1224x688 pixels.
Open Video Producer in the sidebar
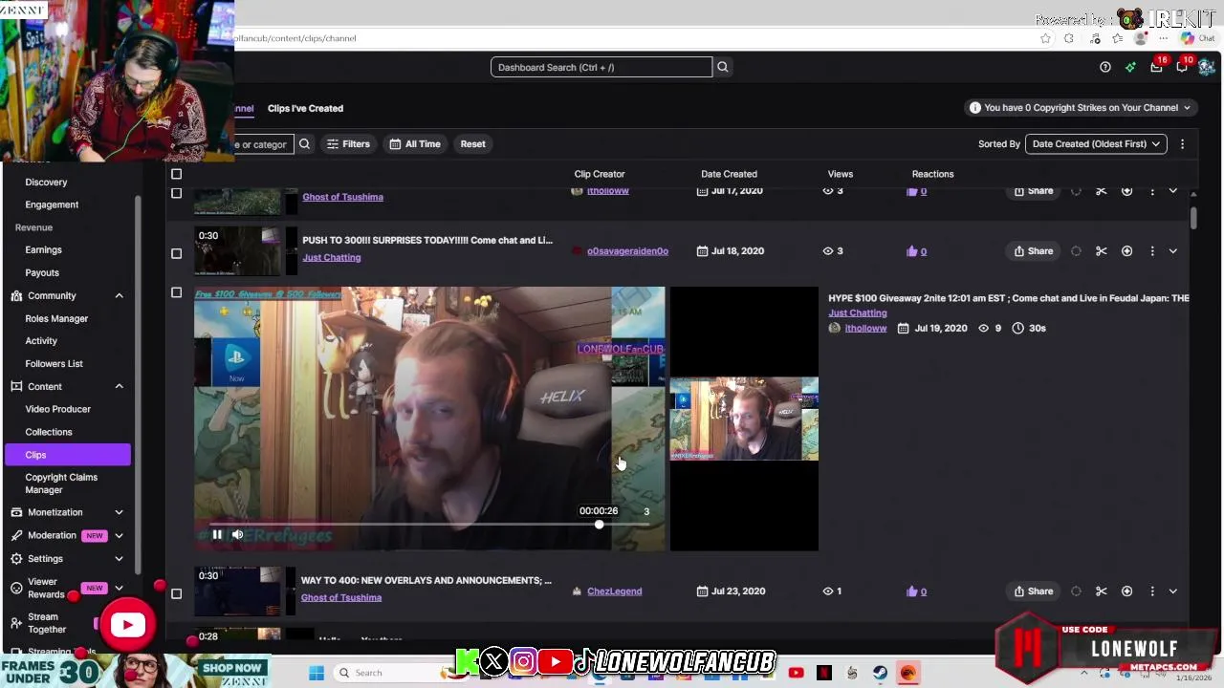pyautogui.click(x=57, y=409)
